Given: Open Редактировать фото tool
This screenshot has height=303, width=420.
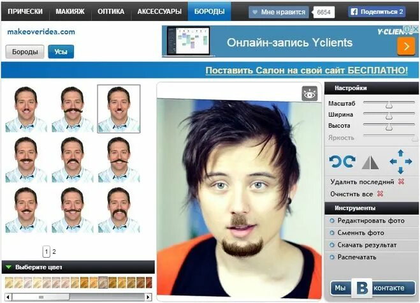Looking at the screenshot, I should pyautogui.click(x=371, y=221).
